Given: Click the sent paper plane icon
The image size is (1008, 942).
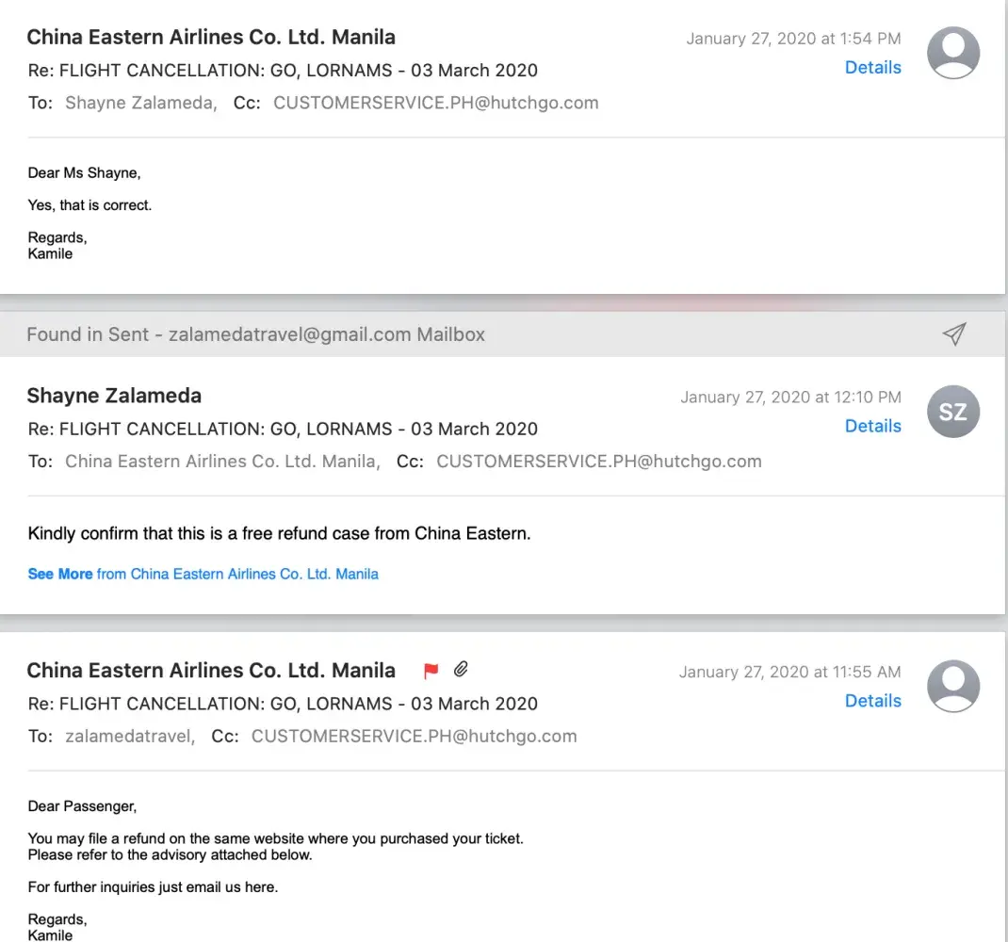Looking at the screenshot, I should (x=954, y=333).
